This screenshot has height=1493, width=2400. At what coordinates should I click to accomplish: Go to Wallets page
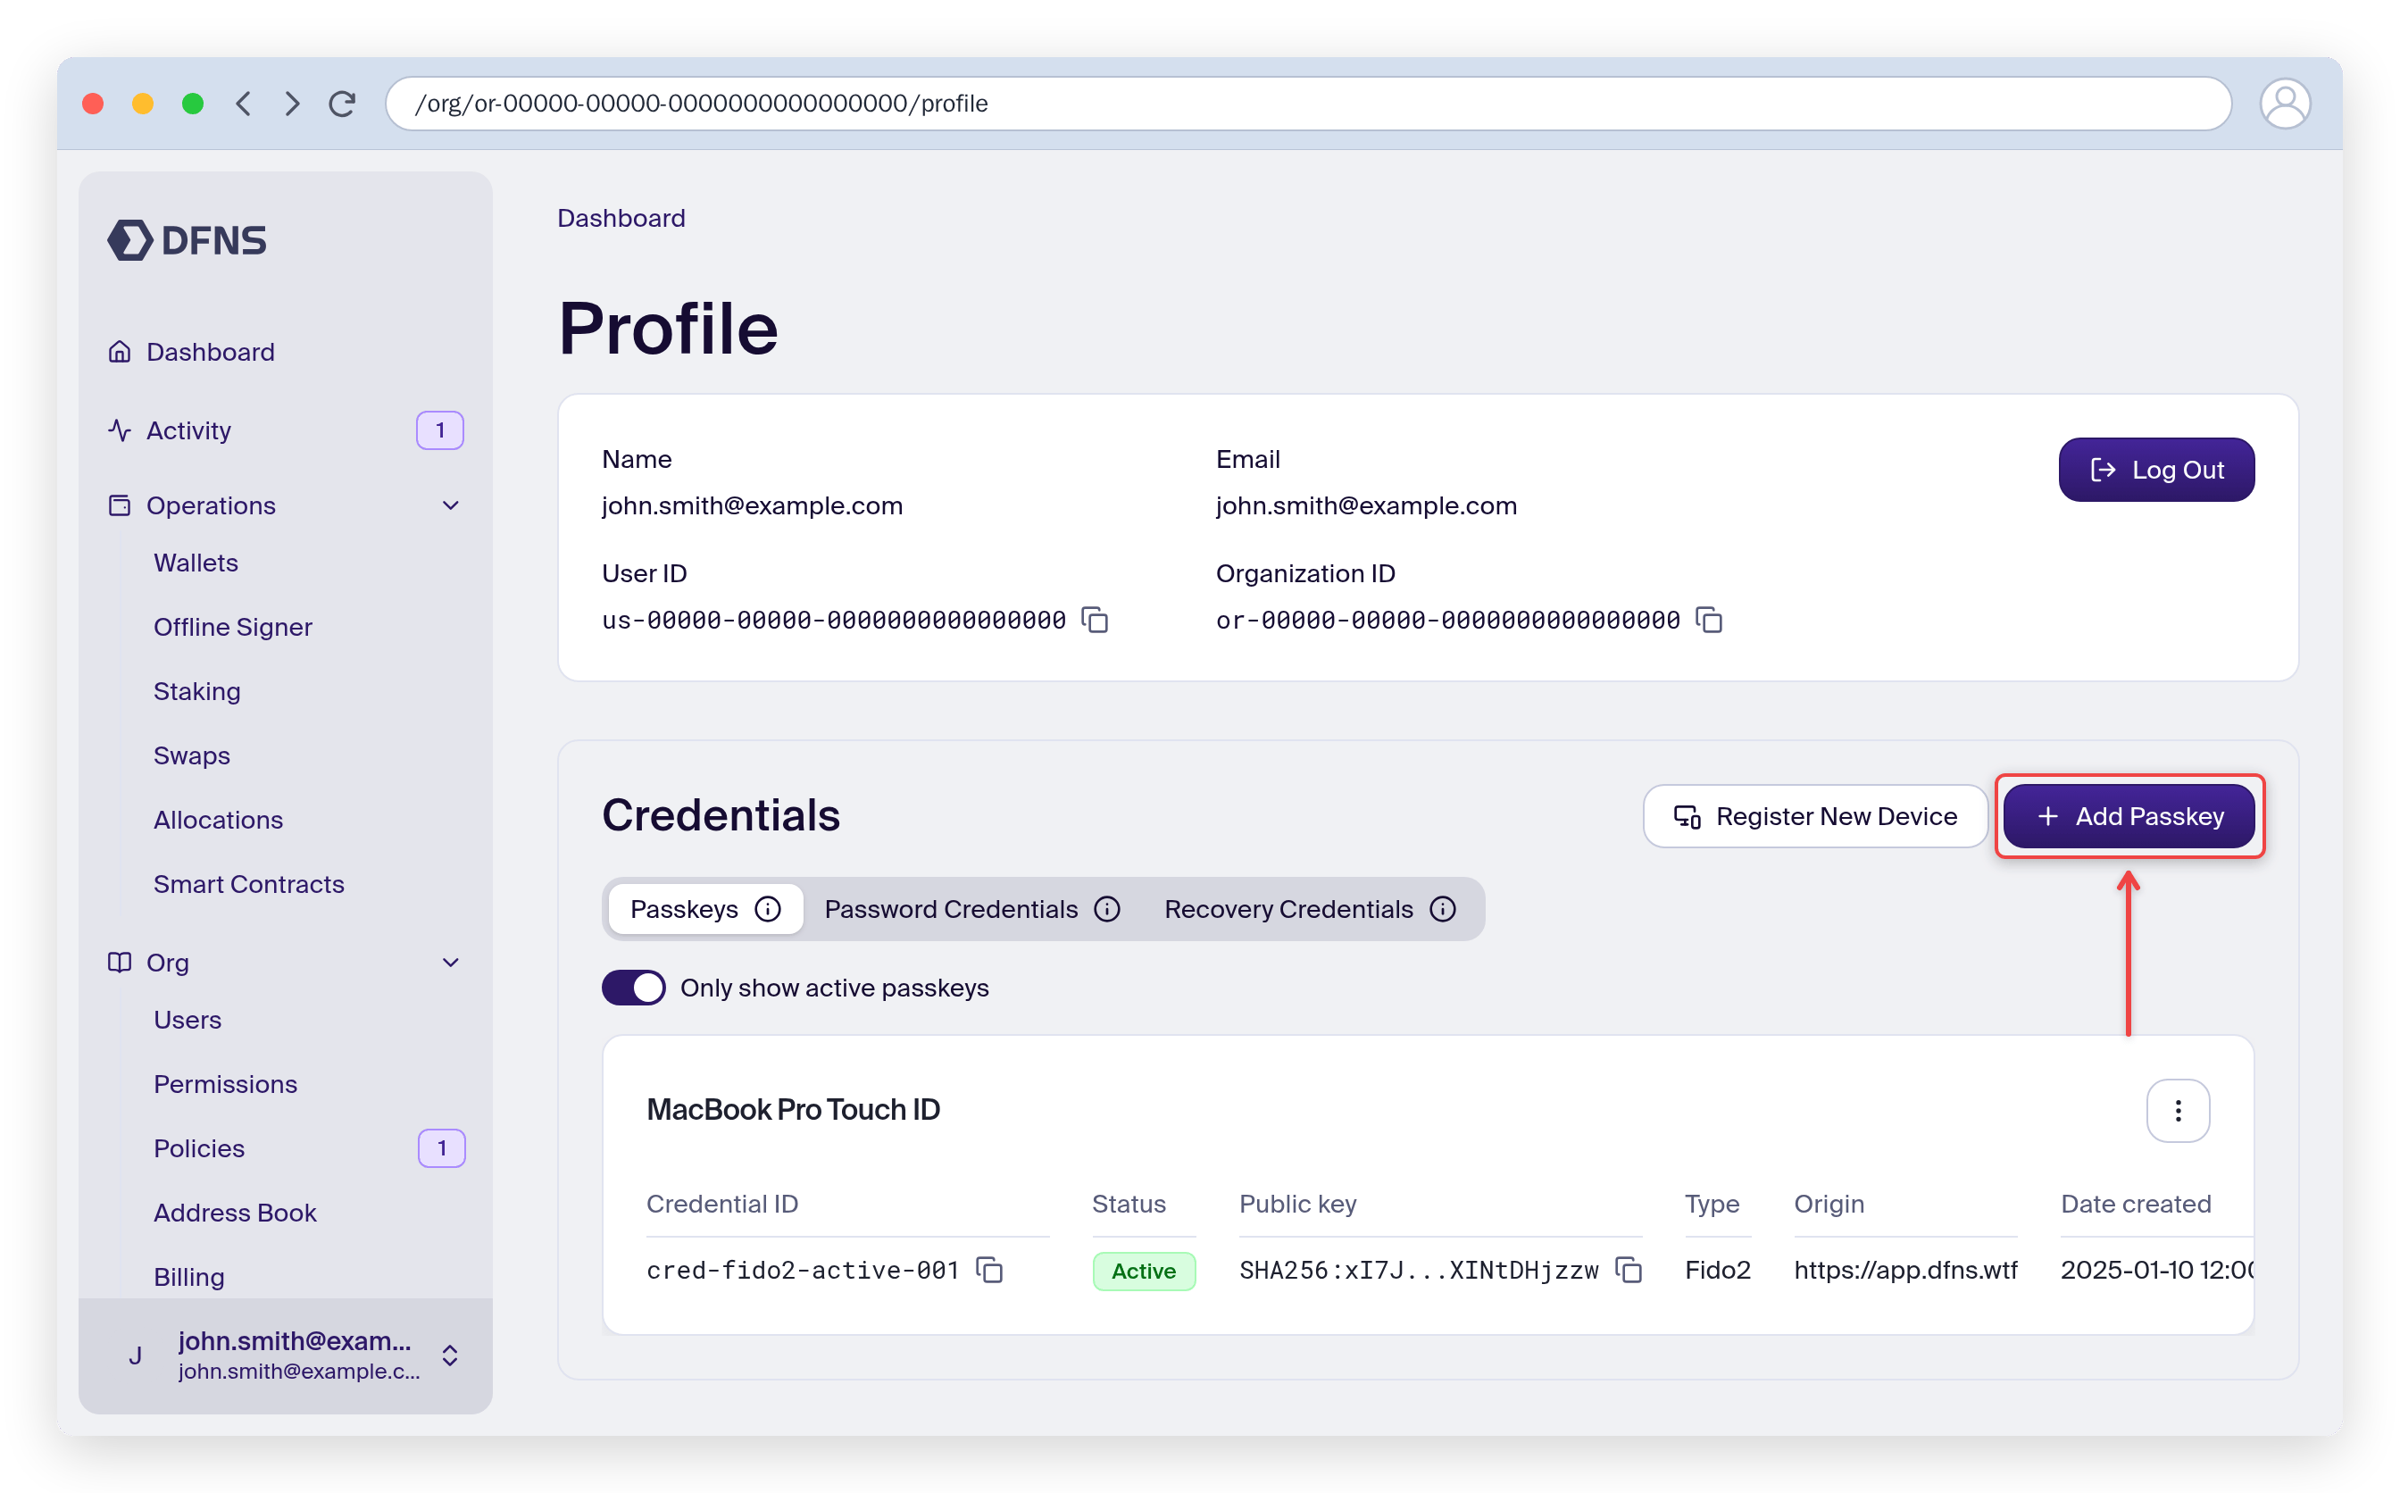point(196,563)
